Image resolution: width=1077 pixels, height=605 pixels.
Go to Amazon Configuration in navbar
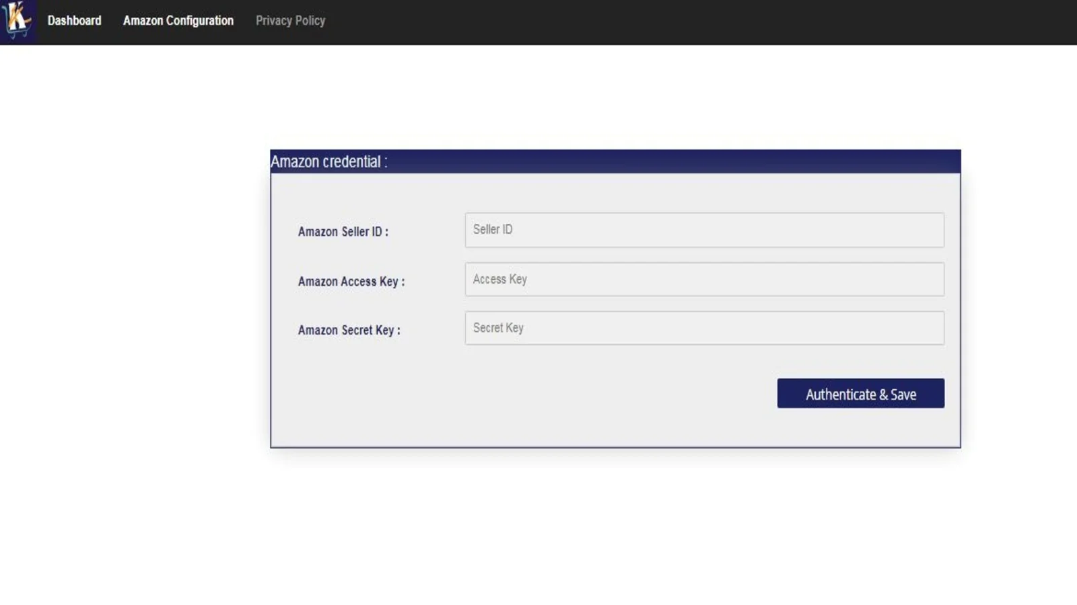coord(178,21)
